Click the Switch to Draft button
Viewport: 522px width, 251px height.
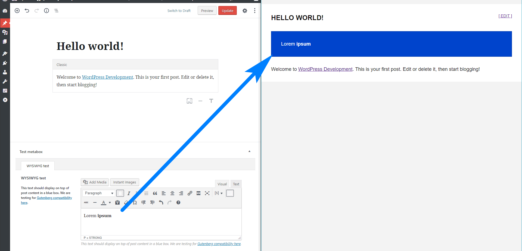pyautogui.click(x=179, y=11)
